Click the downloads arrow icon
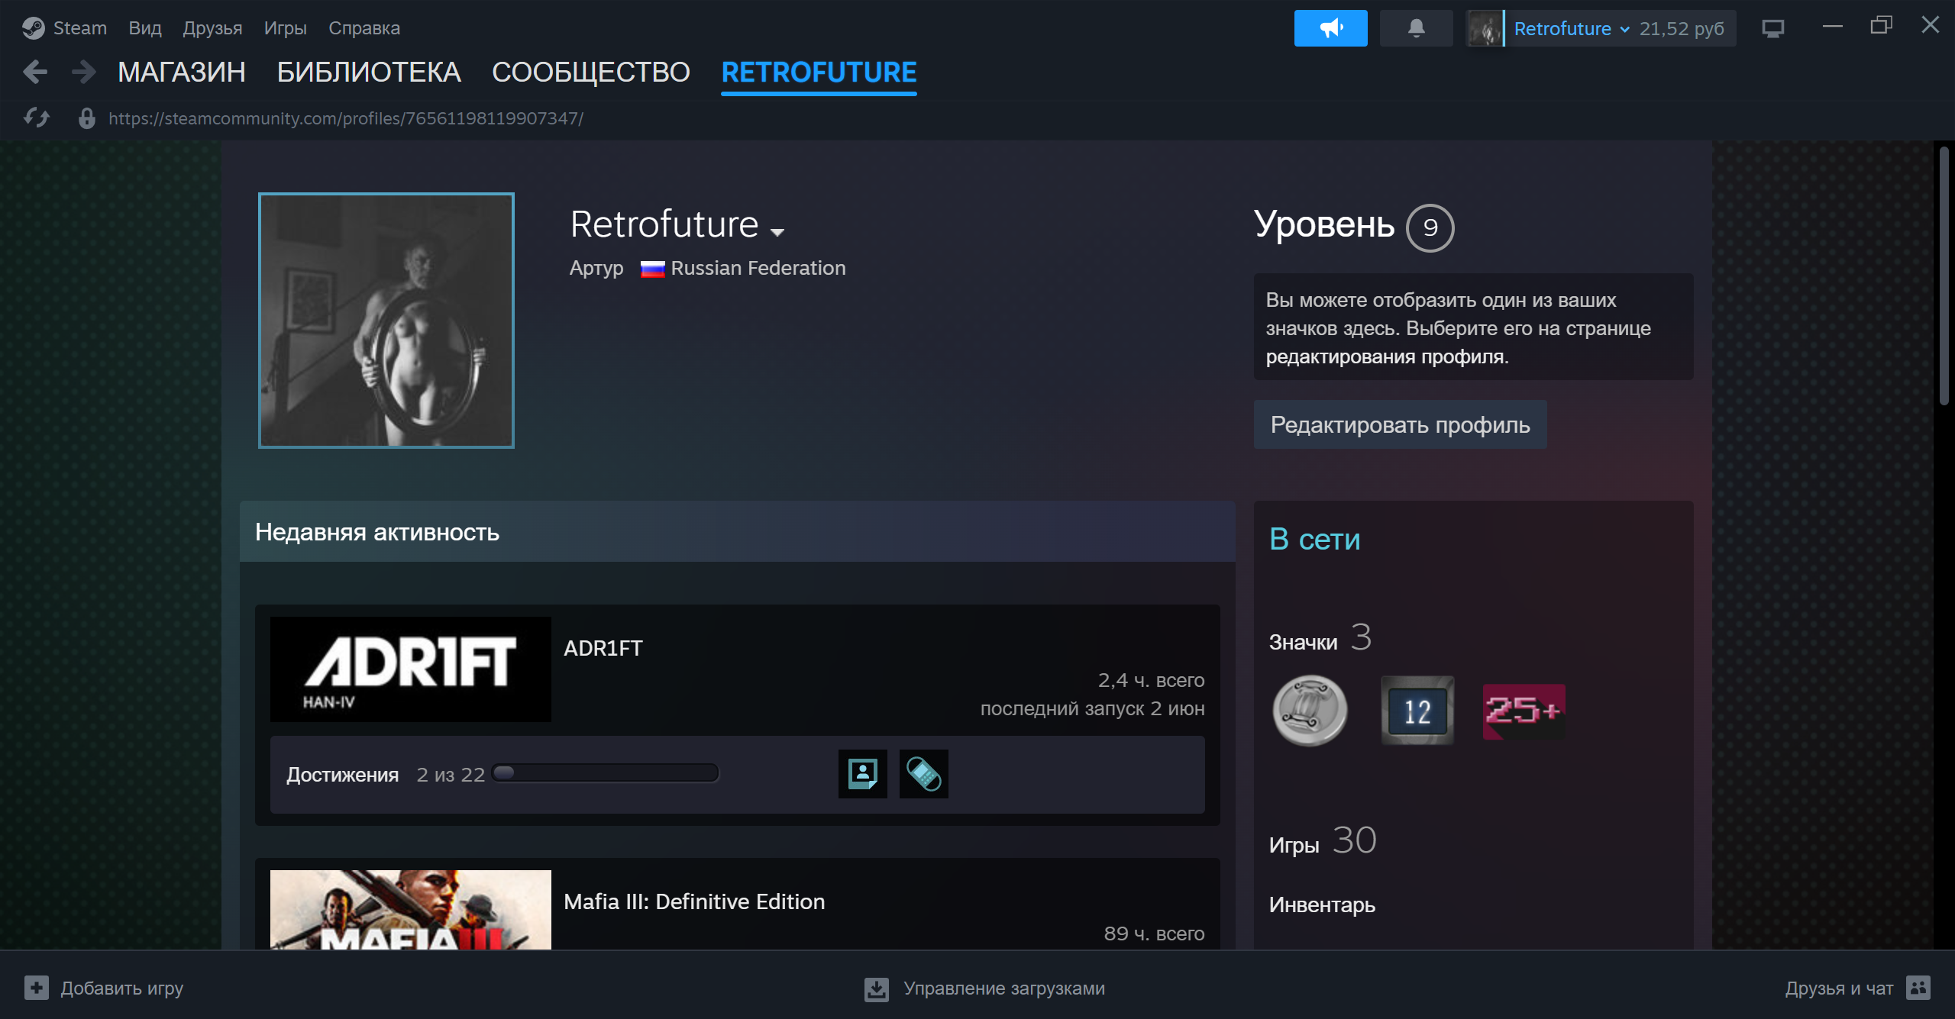Screen dimensions: 1955x1019 877,988
